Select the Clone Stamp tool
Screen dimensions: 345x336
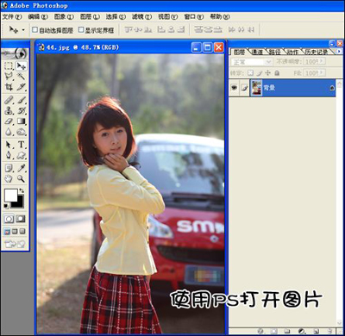[9, 110]
